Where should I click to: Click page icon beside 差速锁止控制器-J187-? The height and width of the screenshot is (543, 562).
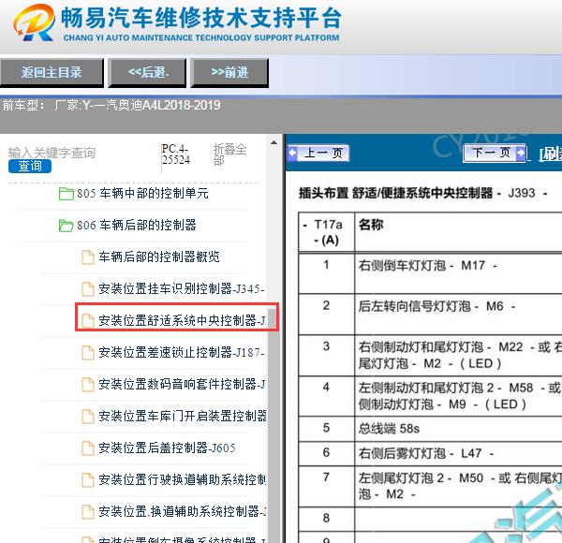coord(88,353)
